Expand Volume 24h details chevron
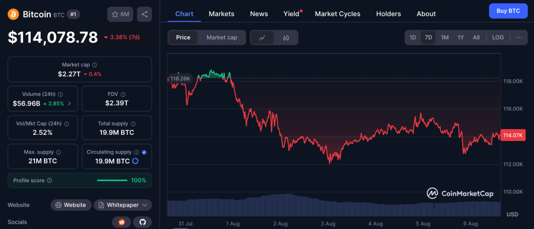Image resolution: width=534 pixels, height=229 pixels. (70, 104)
